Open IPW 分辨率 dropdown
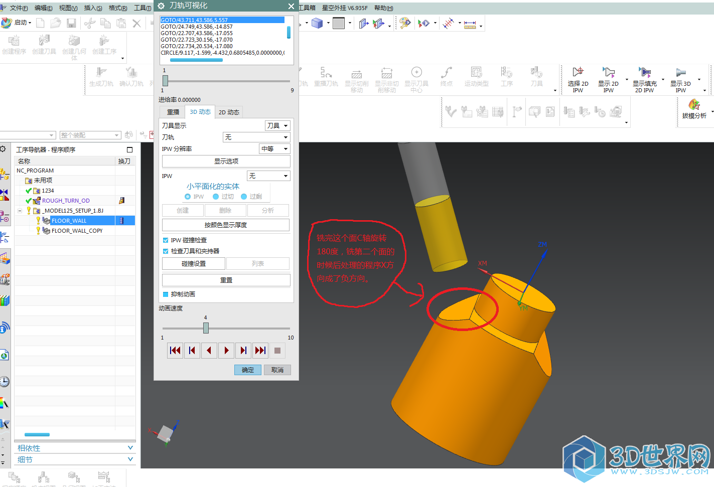Viewport: 714px width, 487px height. 275,149
